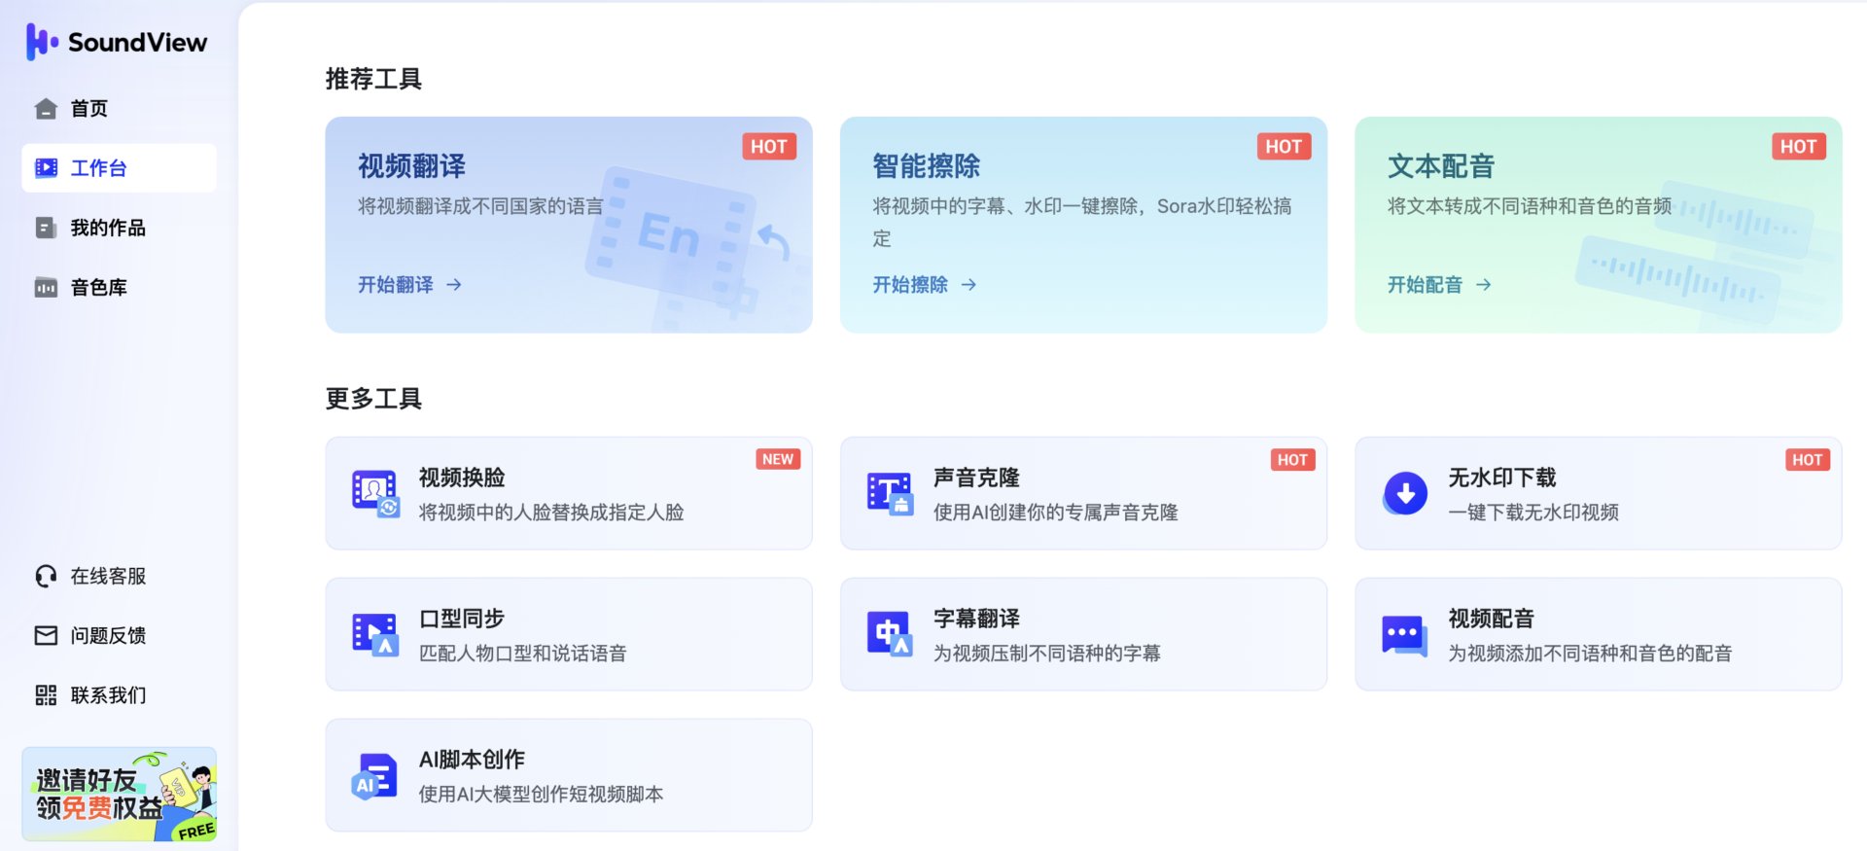Click text 使用AI大模型创作短视频脚本
Viewport: 1867px width, 851px height.
[x=541, y=795]
